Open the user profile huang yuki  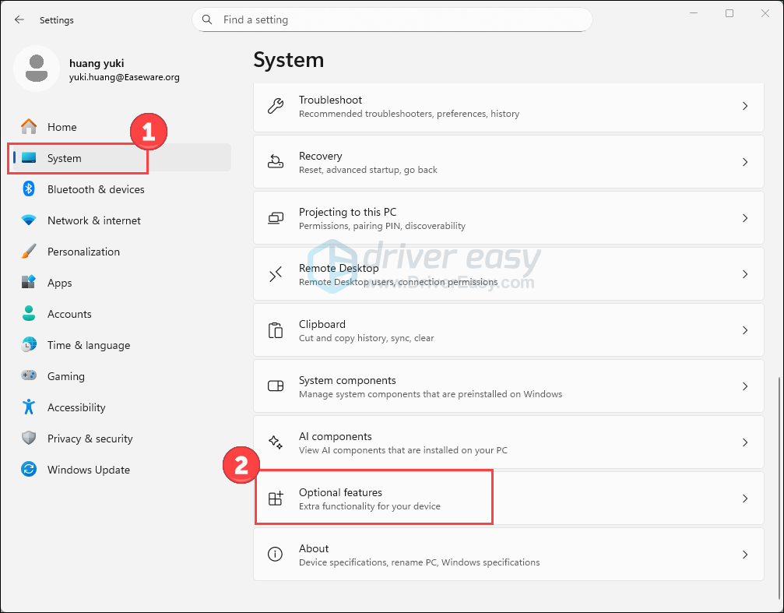(x=97, y=69)
